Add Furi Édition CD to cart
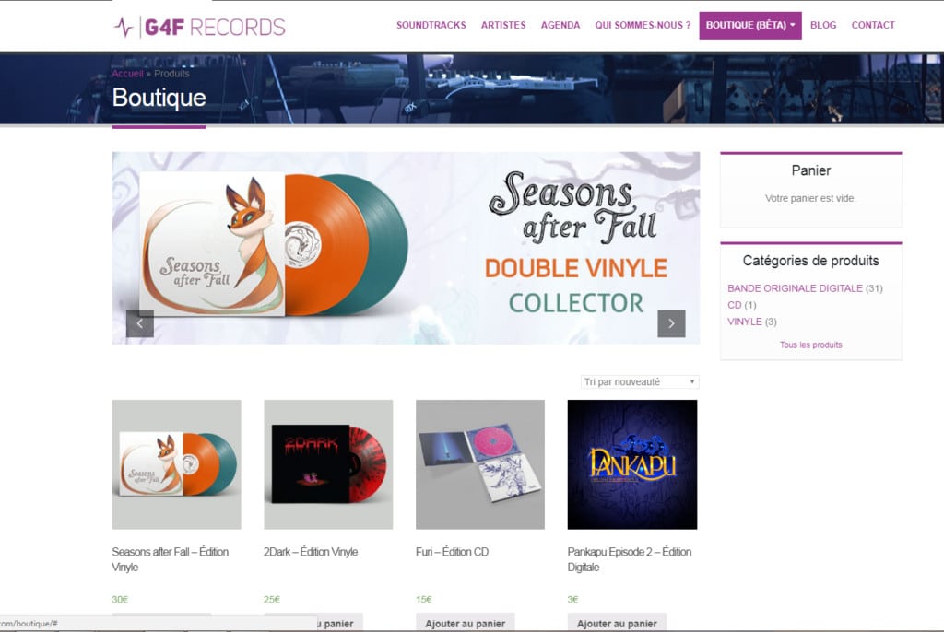The height and width of the screenshot is (632, 944). click(466, 623)
